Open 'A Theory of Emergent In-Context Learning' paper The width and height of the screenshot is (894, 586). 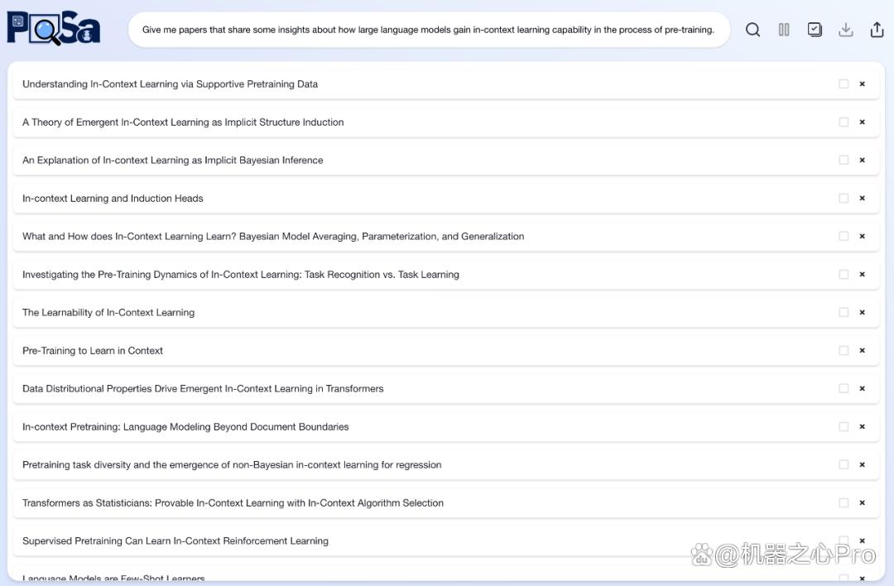click(183, 122)
